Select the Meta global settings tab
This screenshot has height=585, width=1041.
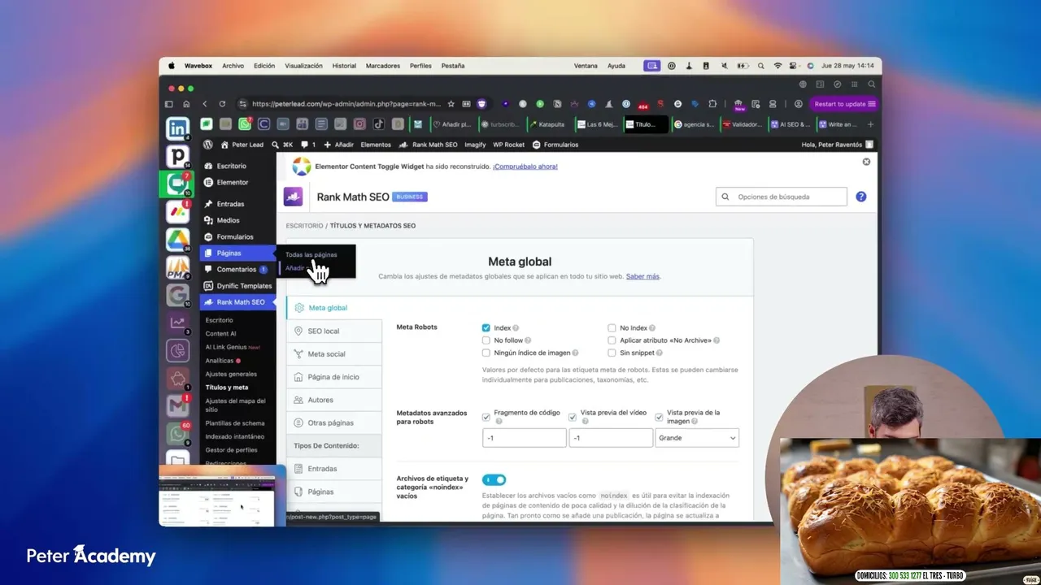(x=334, y=308)
